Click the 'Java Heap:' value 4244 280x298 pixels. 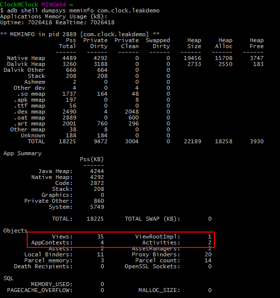tap(97, 171)
